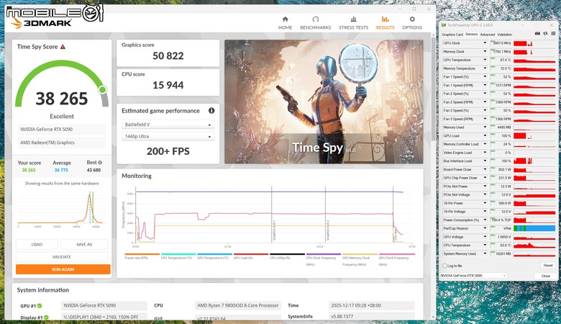Enable the Log to file checkbox

tap(444, 266)
